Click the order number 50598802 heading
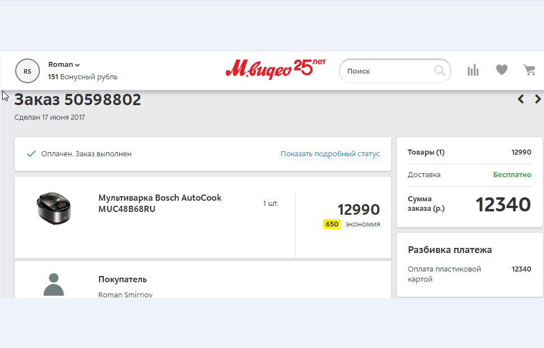 tap(78, 100)
